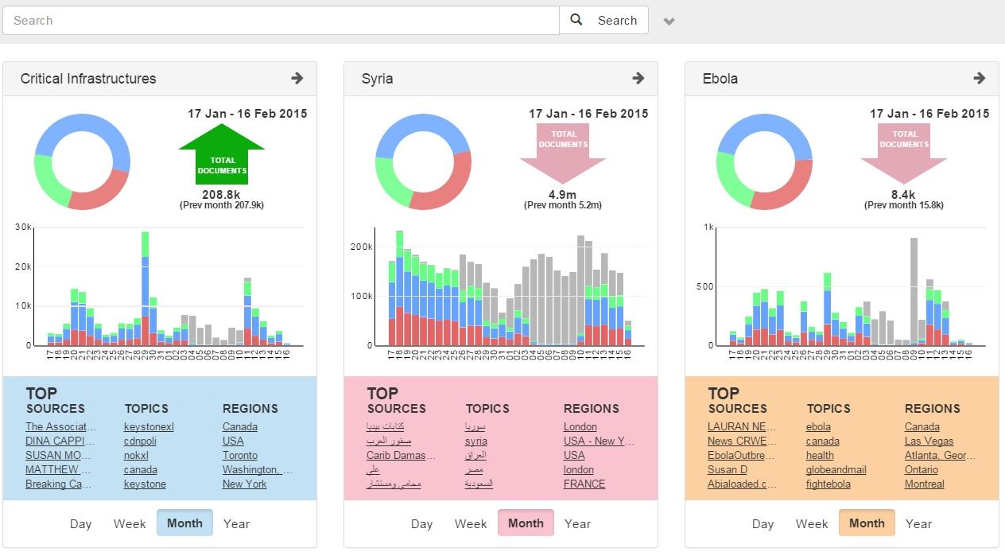The width and height of the screenshot is (1005, 556).
Task: Open Ebola panel via arrow icon
Action: point(979,78)
